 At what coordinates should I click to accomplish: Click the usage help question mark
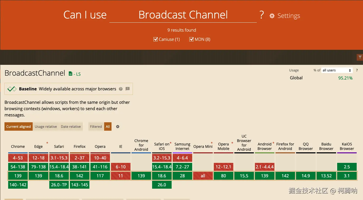(357, 70)
